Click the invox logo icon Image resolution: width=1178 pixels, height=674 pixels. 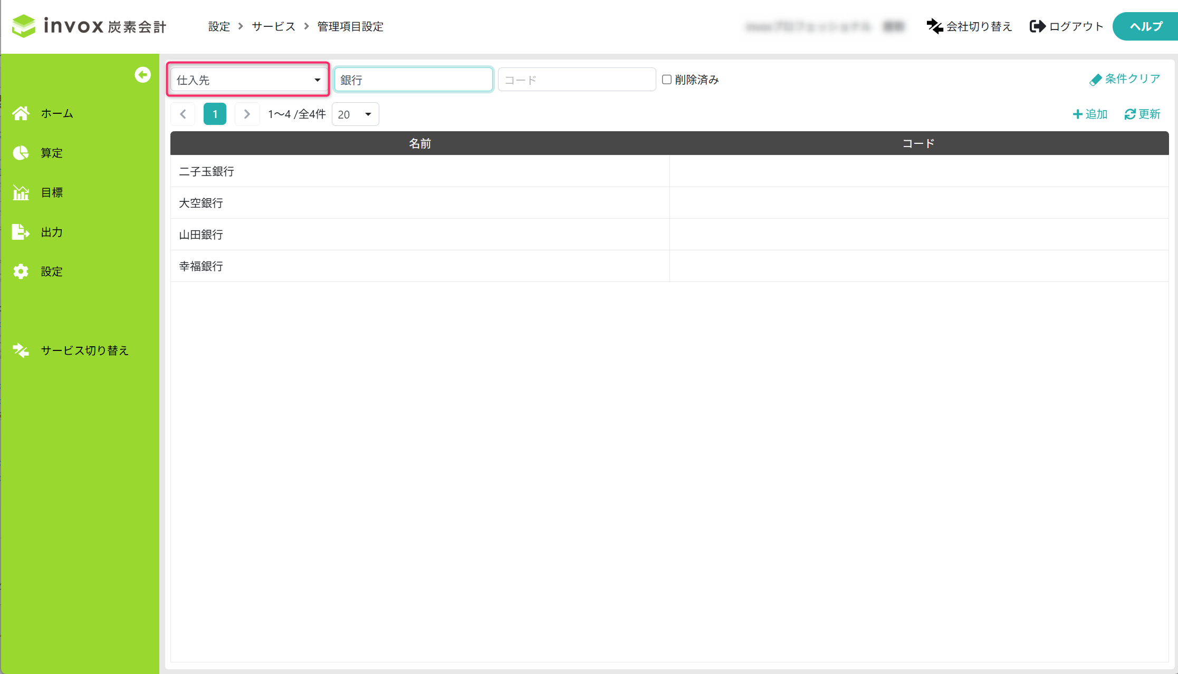tap(24, 26)
